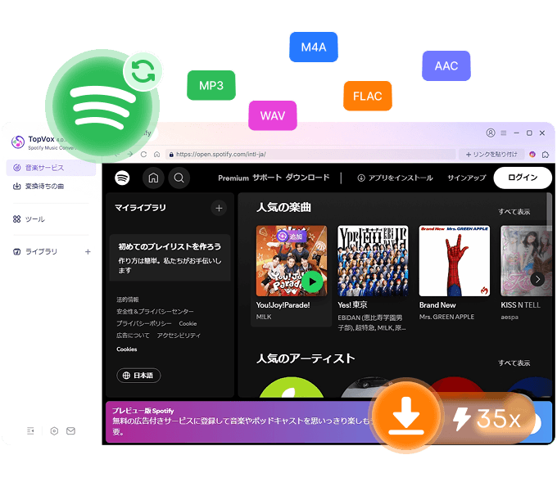Open the hamburger menu in title bar
Image resolution: width=557 pixels, height=491 pixels.
pyautogui.click(x=504, y=133)
